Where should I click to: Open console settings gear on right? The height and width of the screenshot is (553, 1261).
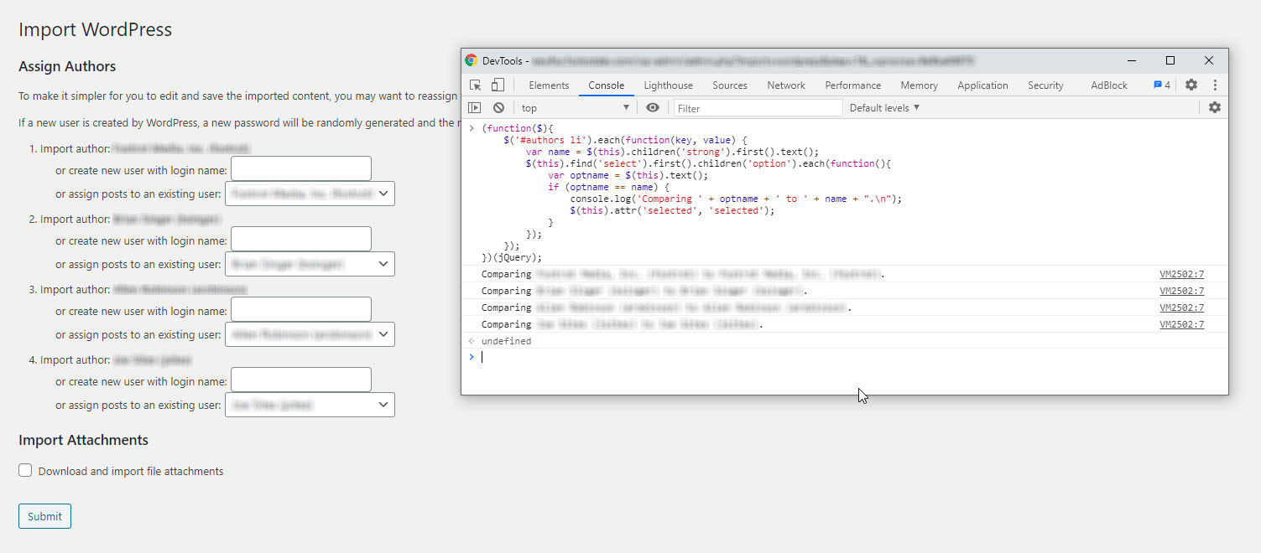point(1215,107)
